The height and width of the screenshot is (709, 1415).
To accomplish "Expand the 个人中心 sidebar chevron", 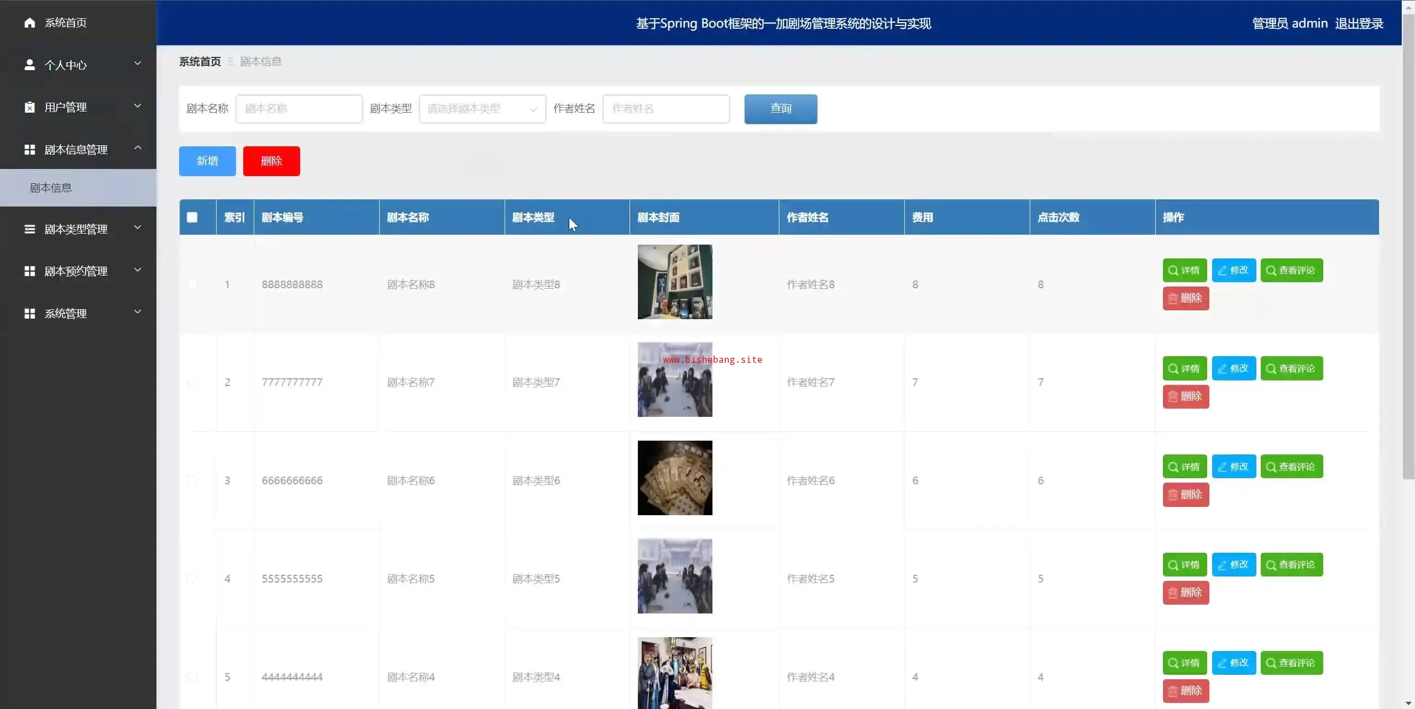I will click(x=138, y=64).
